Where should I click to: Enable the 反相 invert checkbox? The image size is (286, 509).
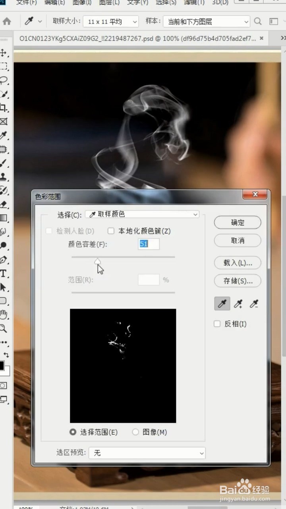tap(217, 324)
